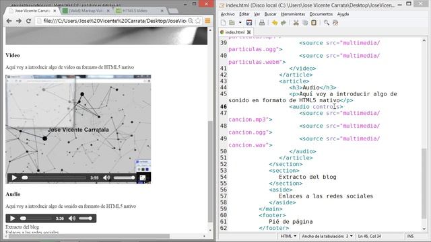Viewport: 431px width, 242px height.
Task: Play the audio with the play button
Action: coord(12,218)
